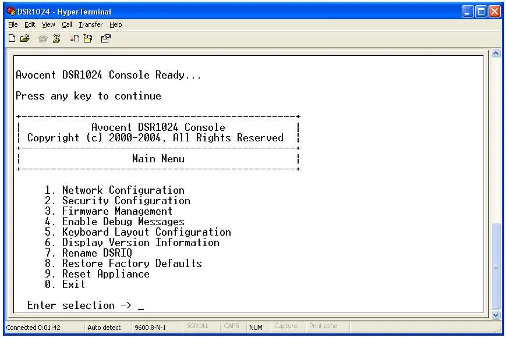Click the Send file toolbar icon
The image size is (506, 338).
point(75,39)
